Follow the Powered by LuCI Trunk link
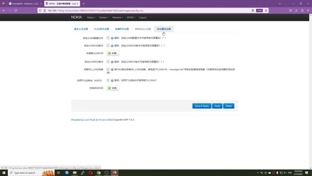The width and height of the screenshot is (312, 176). point(92,120)
